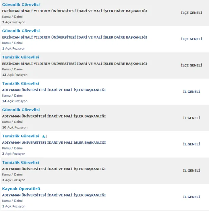Open Temizlik Görevlisi listing with 14 open positions

tap(20, 84)
